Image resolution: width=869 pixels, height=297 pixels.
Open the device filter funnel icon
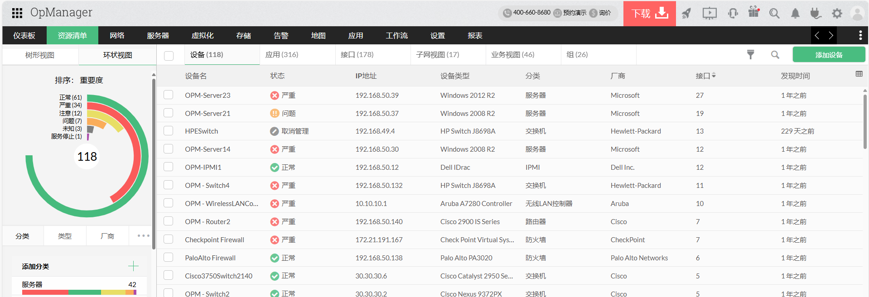click(751, 55)
